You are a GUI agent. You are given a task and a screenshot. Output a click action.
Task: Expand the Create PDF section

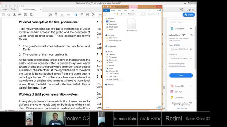(191, 86)
